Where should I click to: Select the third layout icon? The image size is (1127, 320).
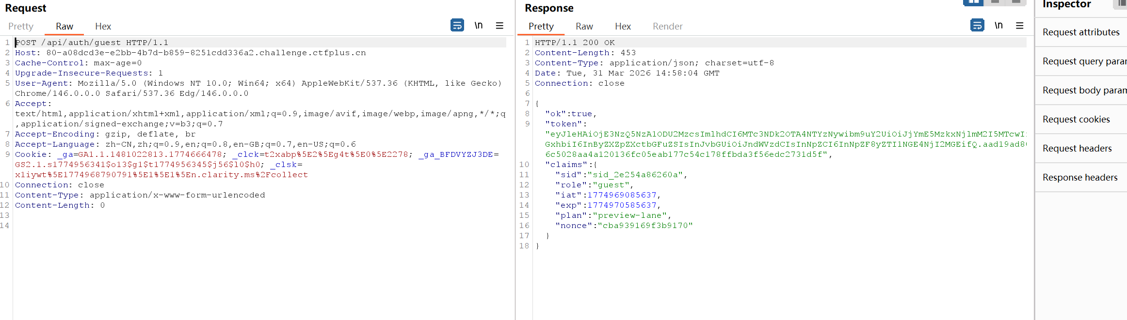[x=1016, y=2]
